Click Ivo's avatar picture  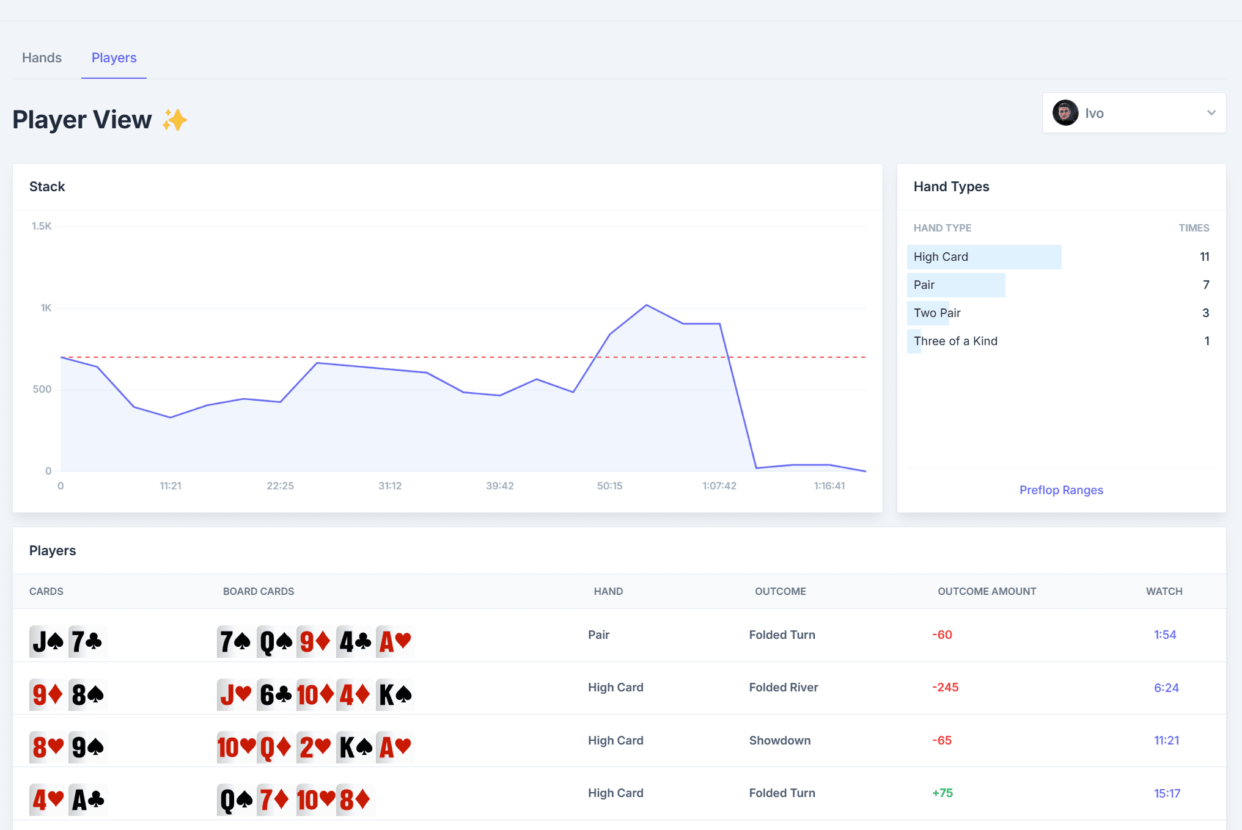click(x=1065, y=113)
